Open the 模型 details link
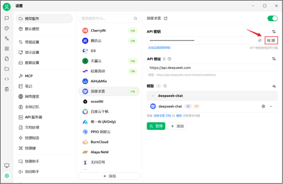Screen dimensions: 283x184 (x=179, y=116)
